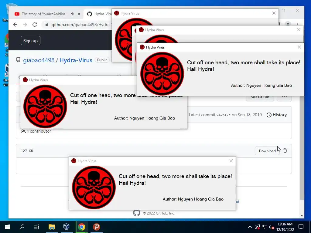This screenshot has width=311, height=233.
Task: Open the Chrome three-dot menu
Action: pyautogui.click(x=298, y=24)
